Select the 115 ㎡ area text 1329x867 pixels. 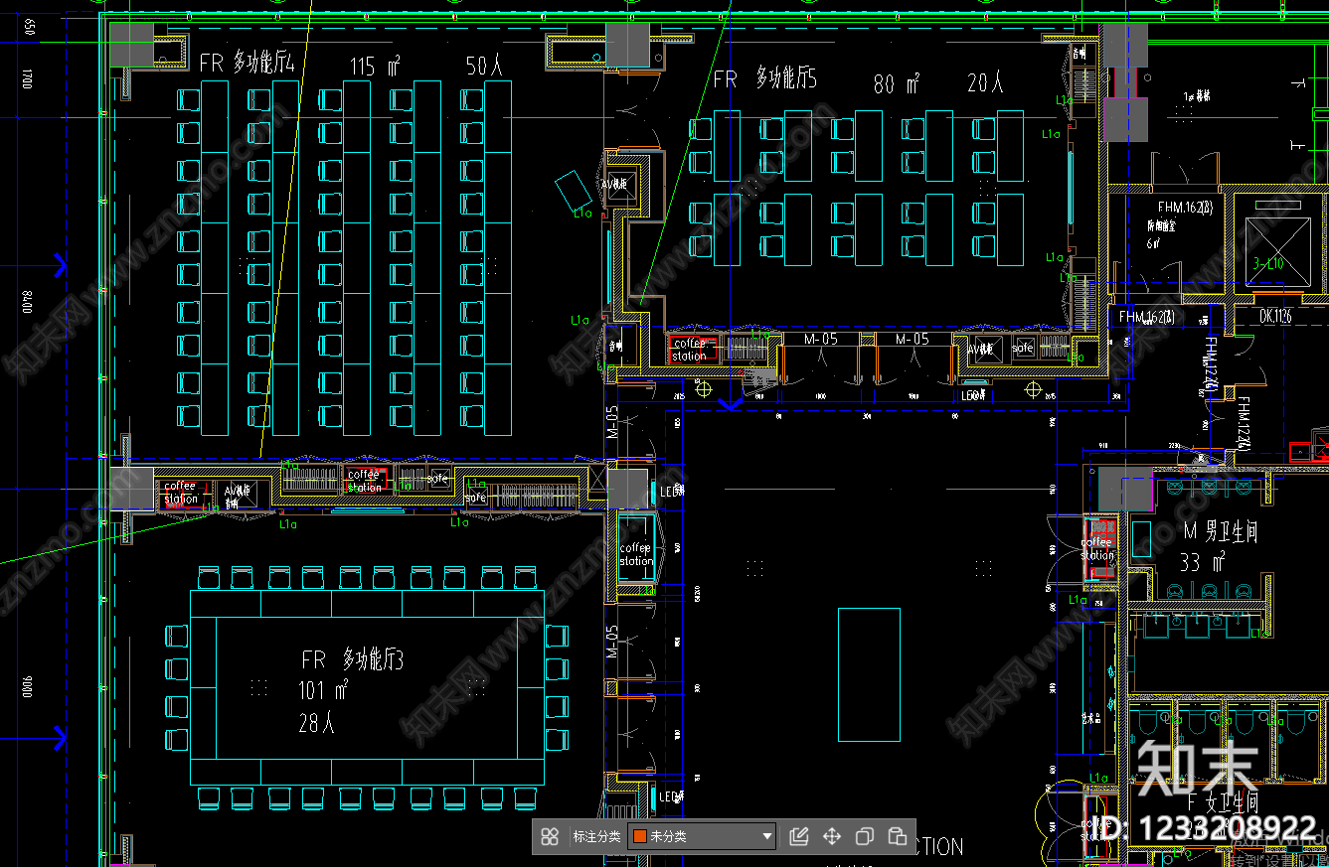[x=375, y=67]
